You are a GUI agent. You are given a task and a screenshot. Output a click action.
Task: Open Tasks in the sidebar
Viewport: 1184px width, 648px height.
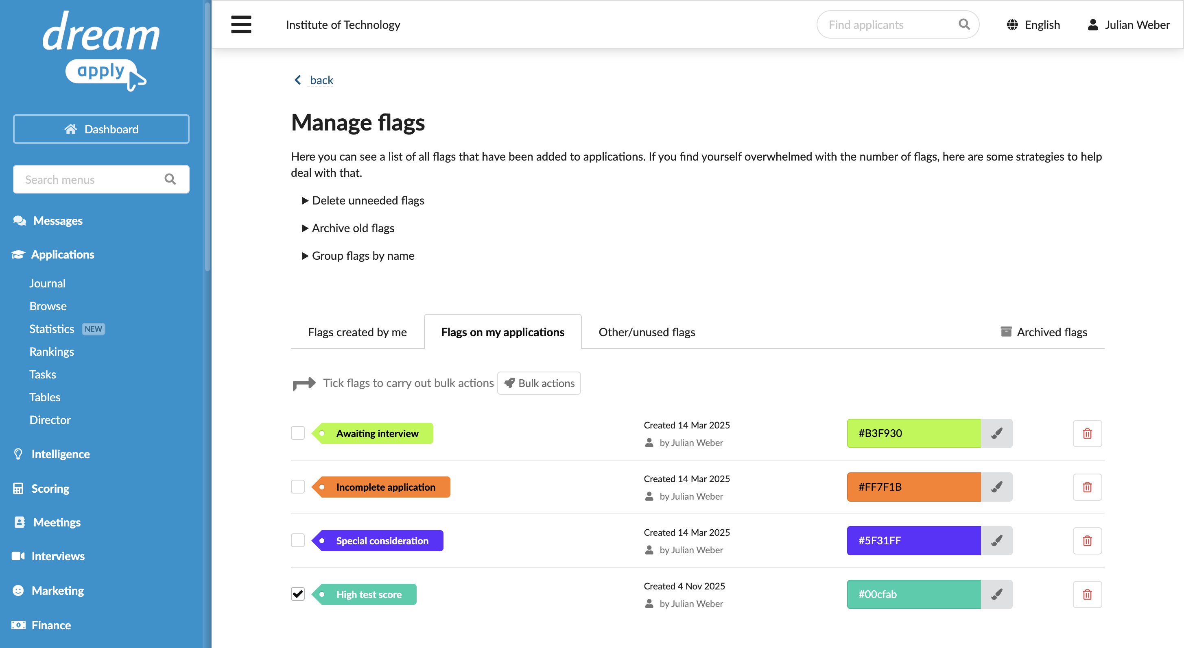[x=43, y=374]
